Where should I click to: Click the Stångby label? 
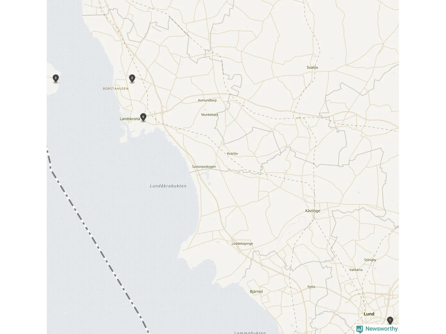pos(370,260)
